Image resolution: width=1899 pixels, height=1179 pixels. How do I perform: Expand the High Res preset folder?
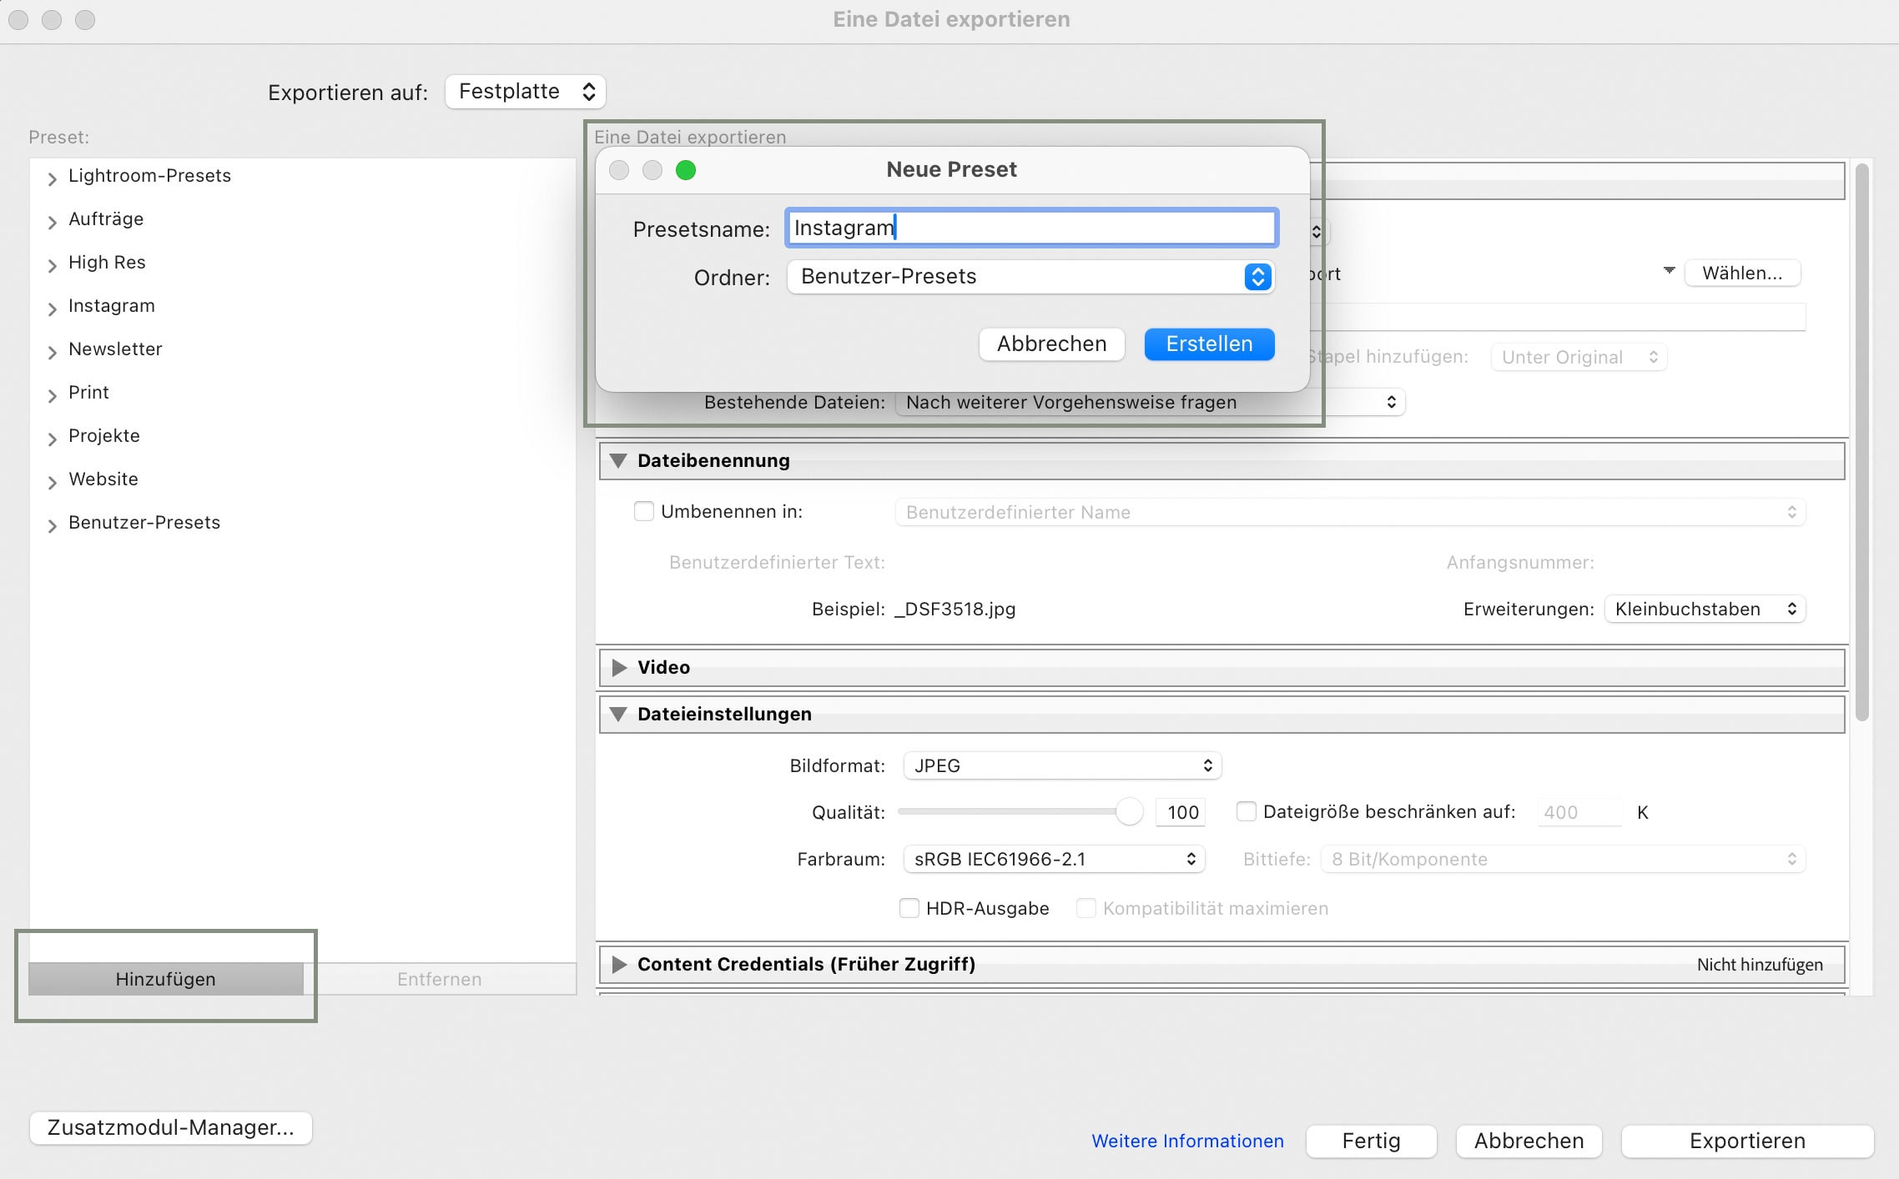point(52,265)
